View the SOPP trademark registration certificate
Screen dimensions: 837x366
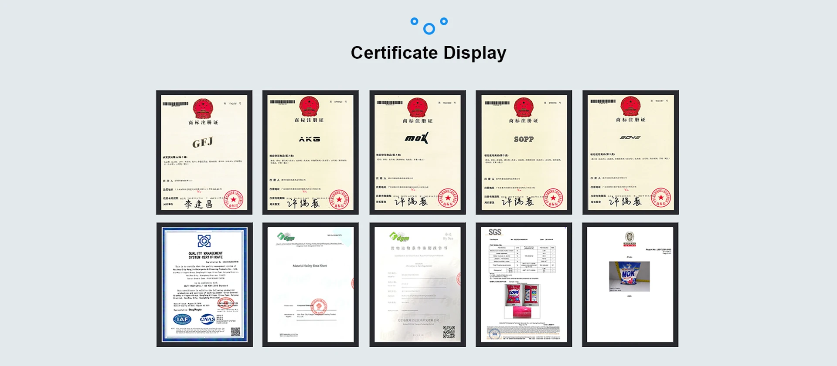click(524, 152)
